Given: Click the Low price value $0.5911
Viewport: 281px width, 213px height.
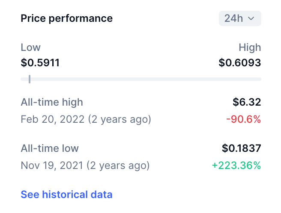Looking at the screenshot, I should pyautogui.click(x=40, y=63).
